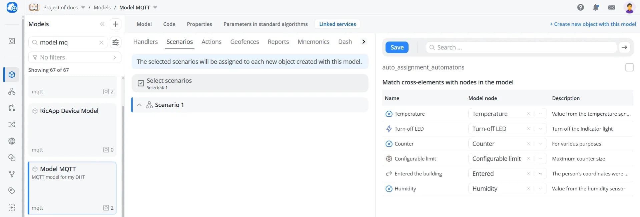Clear the Turn-off LED model node selection
Screen dimensions: 640x217
tap(529, 129)
